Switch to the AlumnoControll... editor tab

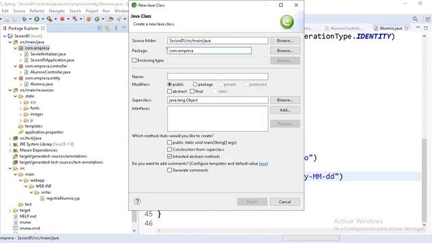(343, 28)
